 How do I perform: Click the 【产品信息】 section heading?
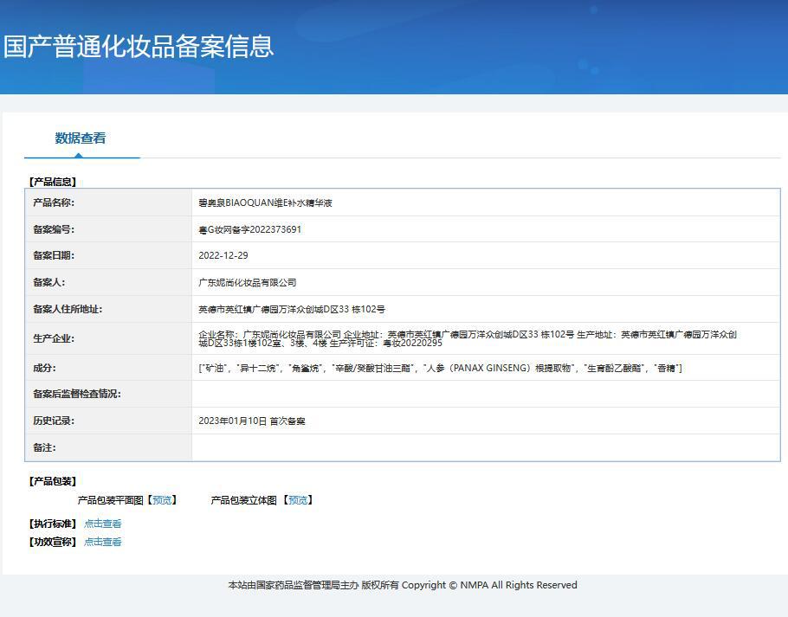click(x=50, y=182)
